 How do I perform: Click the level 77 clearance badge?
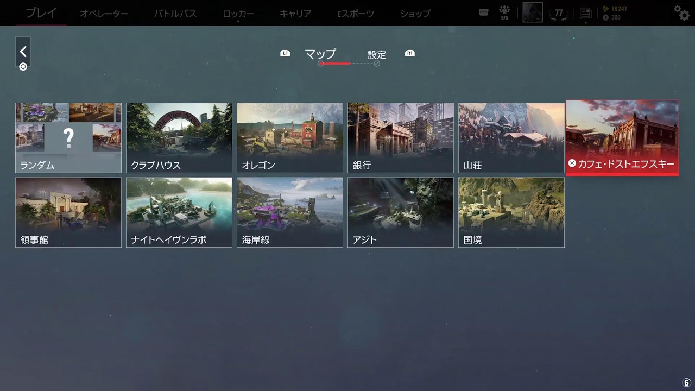(558, 13)
